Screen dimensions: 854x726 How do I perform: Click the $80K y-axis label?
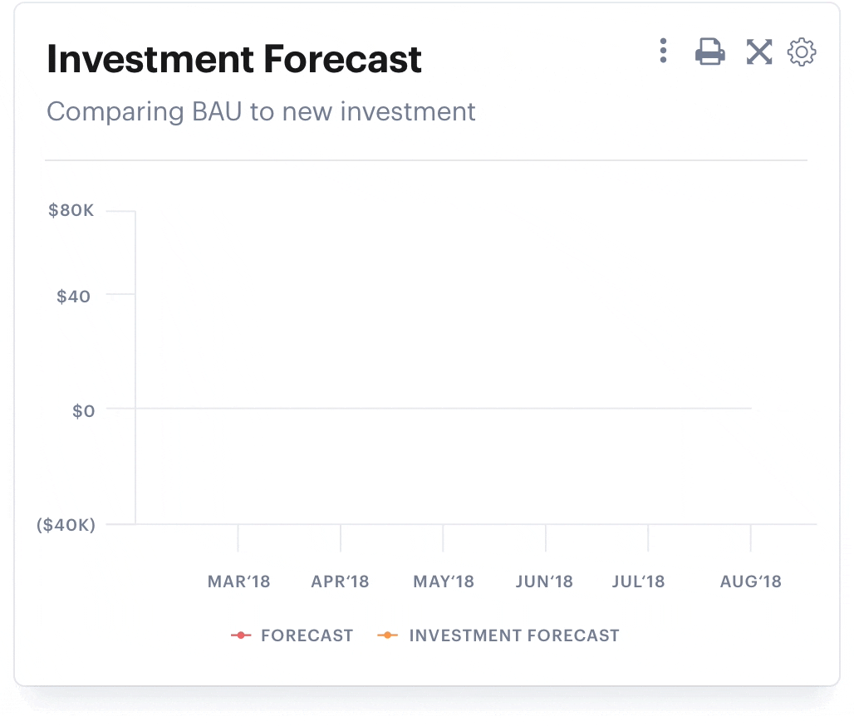tap(71, 210)
